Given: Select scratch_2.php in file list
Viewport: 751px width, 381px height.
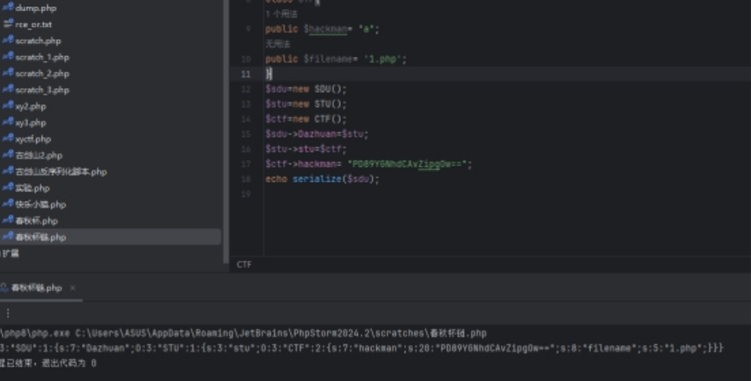Looking at the screenshot, I should [42, 74].
